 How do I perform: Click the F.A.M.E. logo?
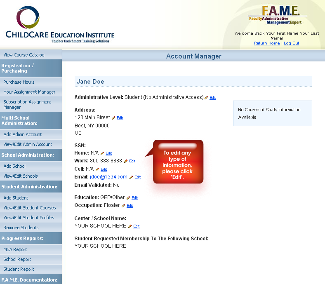277,15
